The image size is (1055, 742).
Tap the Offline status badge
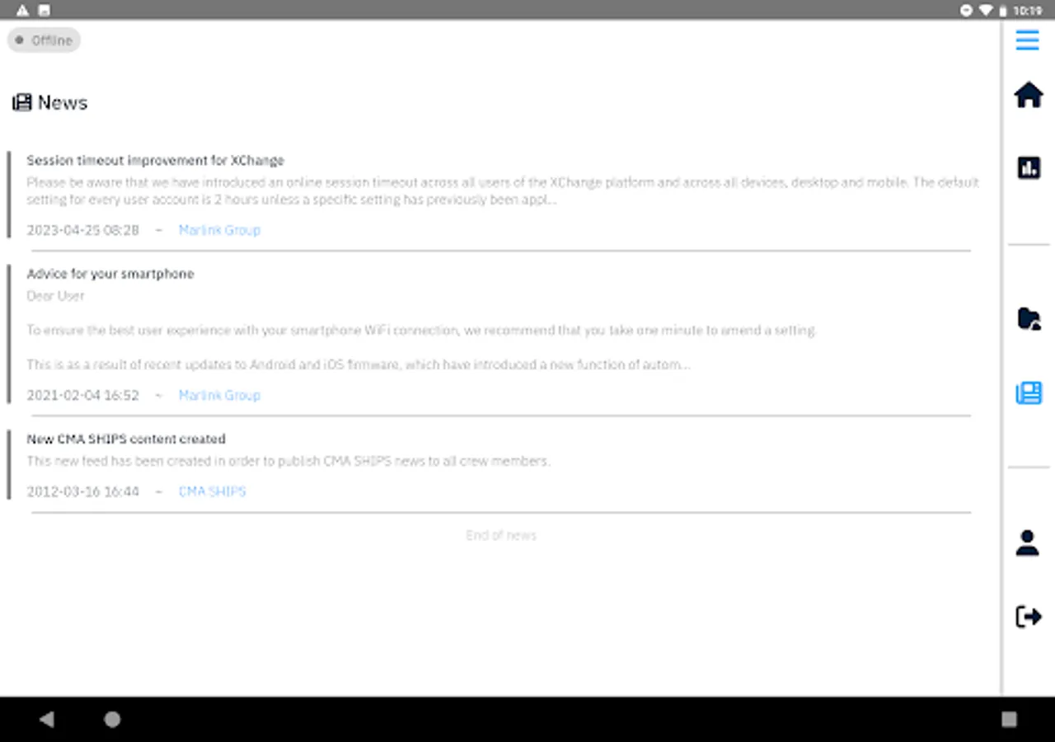[44, 40]
